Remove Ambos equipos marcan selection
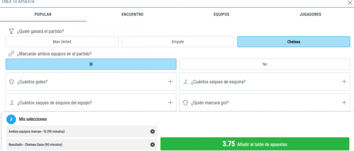The width and height of the screenshot is (354, 151). point(153,131)
